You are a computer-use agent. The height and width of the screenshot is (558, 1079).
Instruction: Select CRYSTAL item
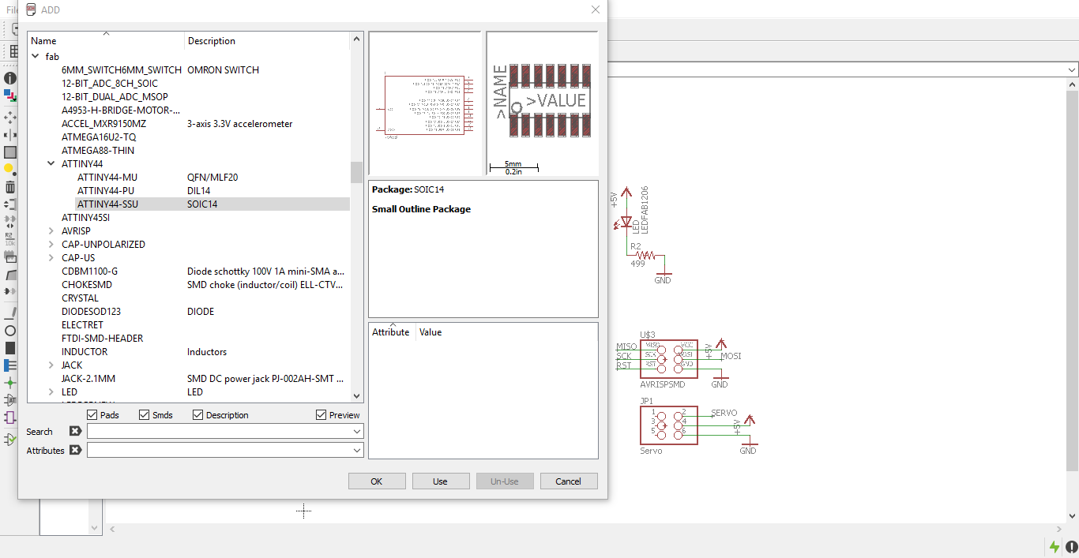80,298
